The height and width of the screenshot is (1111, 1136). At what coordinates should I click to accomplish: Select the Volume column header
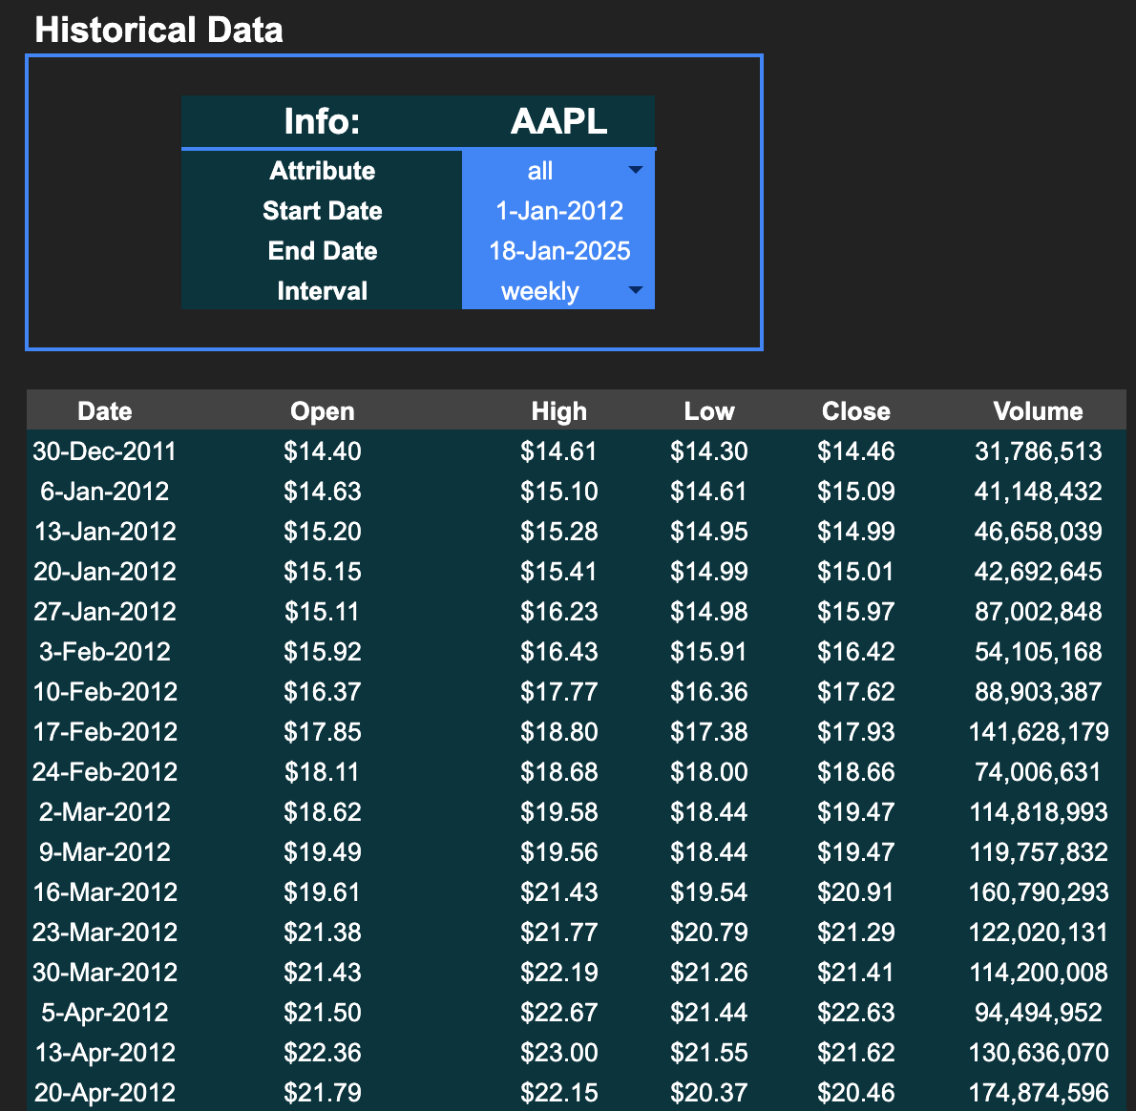coord(1038,411)
